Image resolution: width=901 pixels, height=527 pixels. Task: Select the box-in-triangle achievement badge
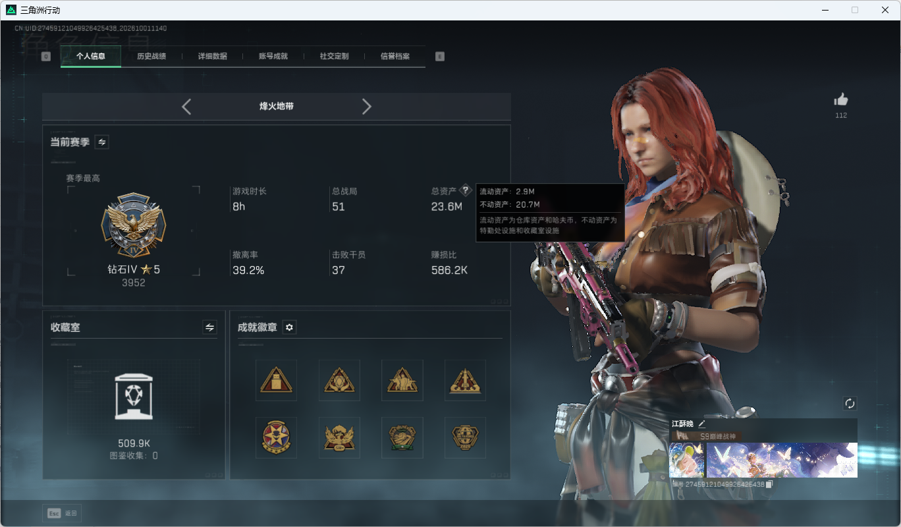pos(277,380)
